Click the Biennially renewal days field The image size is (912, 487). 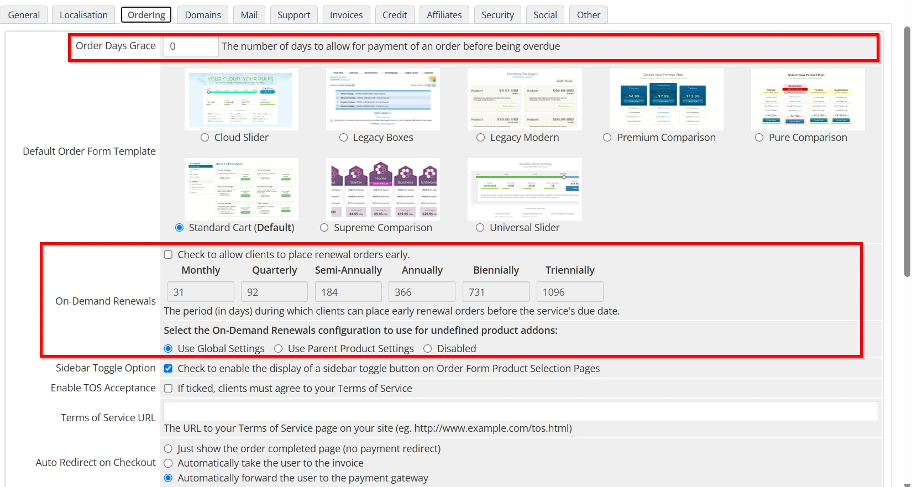point(496,292)
